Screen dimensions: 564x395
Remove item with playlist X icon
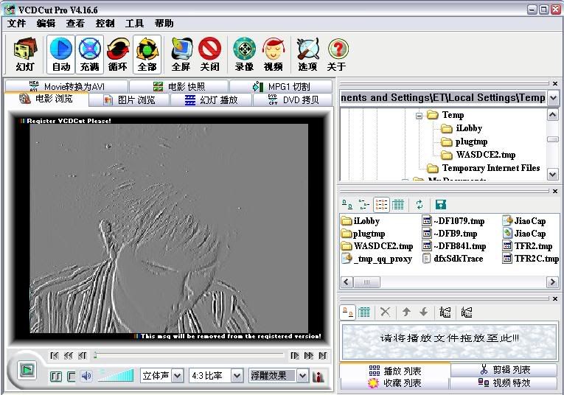pos(386,312)
